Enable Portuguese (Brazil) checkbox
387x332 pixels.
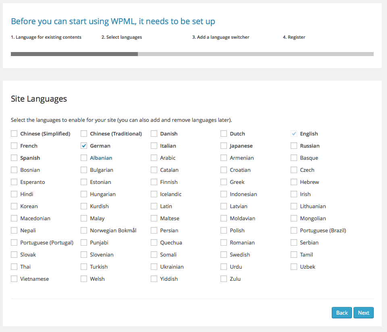tap(294, 230)
